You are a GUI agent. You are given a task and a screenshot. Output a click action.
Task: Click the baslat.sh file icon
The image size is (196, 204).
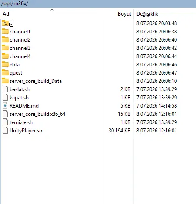tap(5, 89)
